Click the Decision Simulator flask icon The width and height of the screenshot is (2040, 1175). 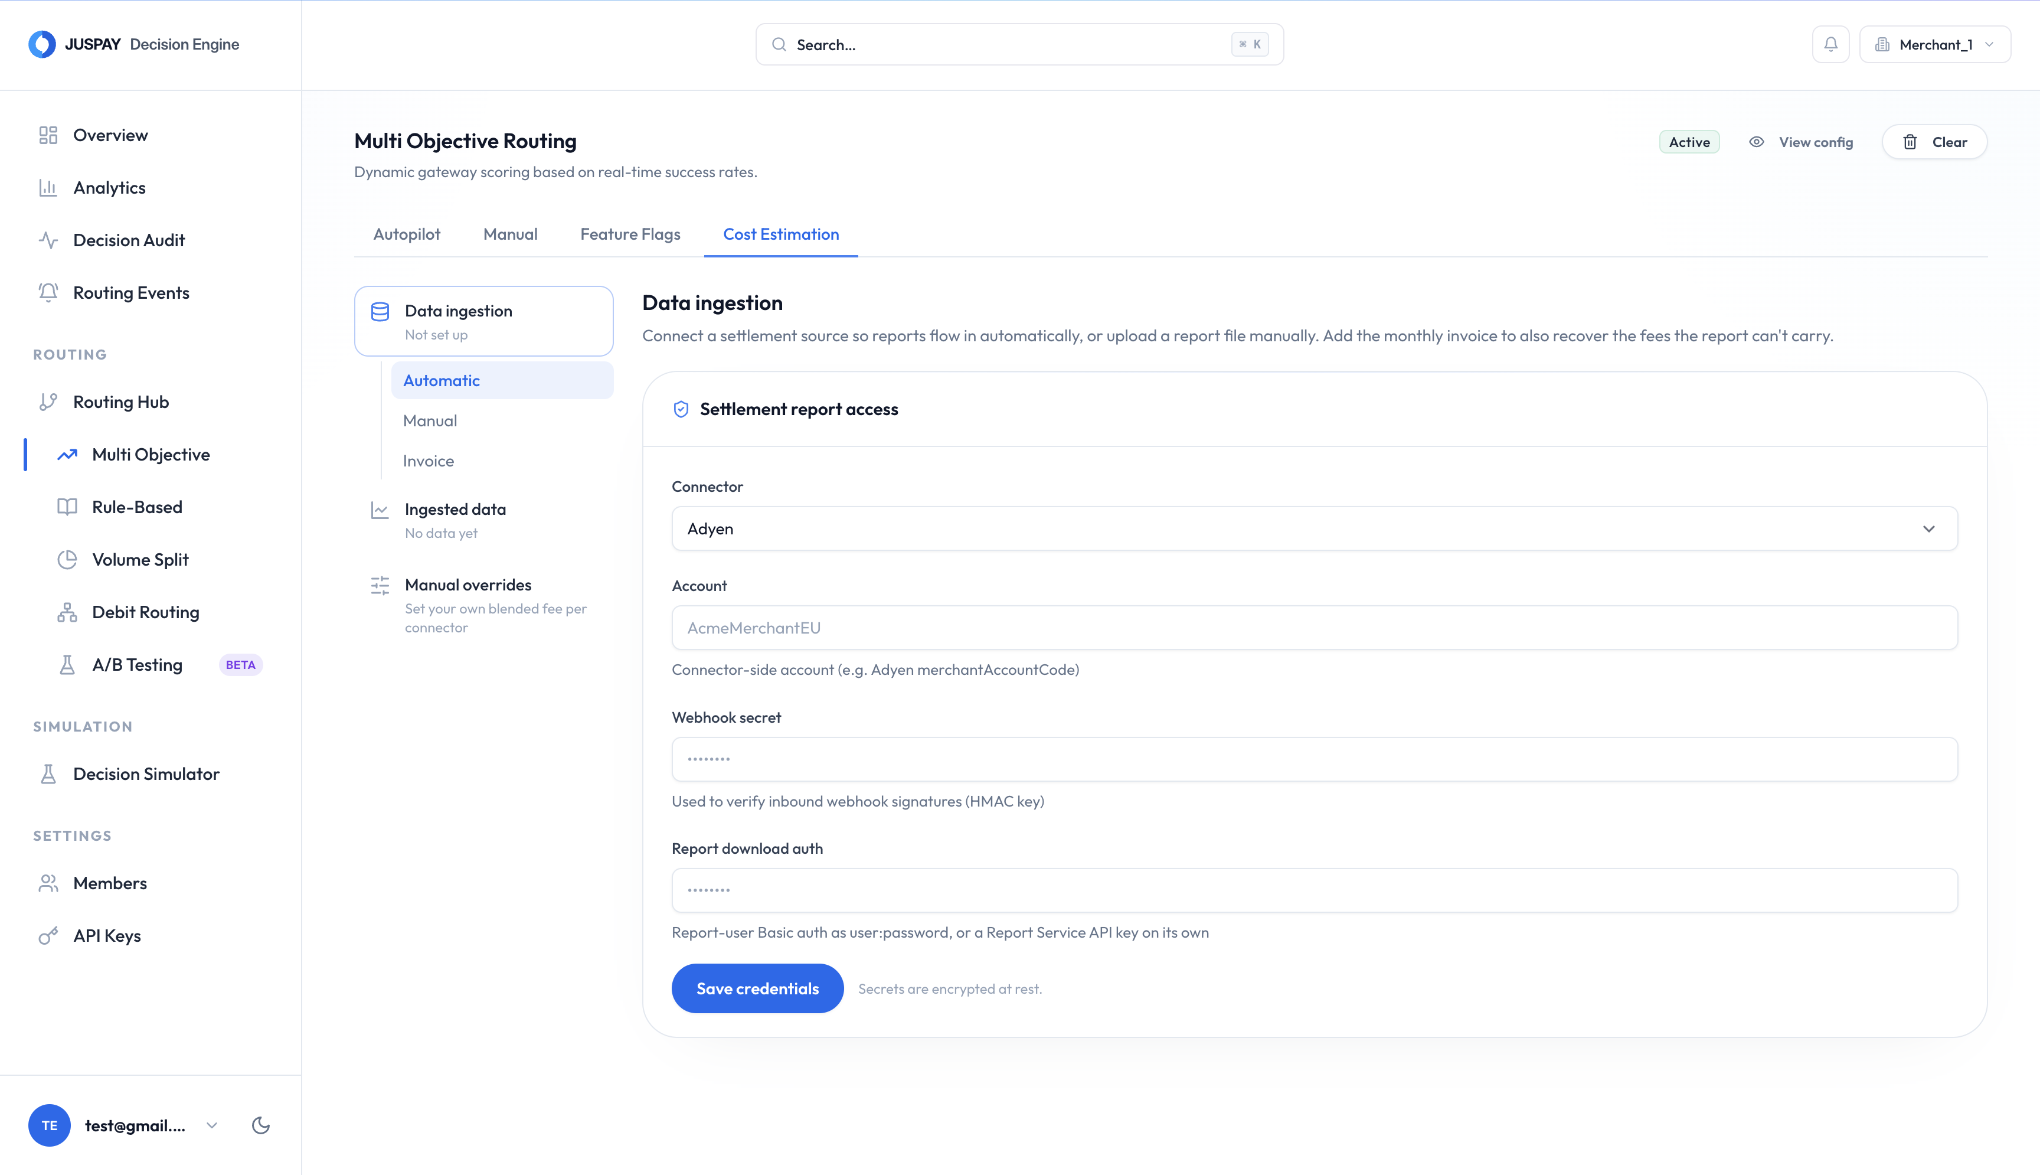tap(48, 774)
